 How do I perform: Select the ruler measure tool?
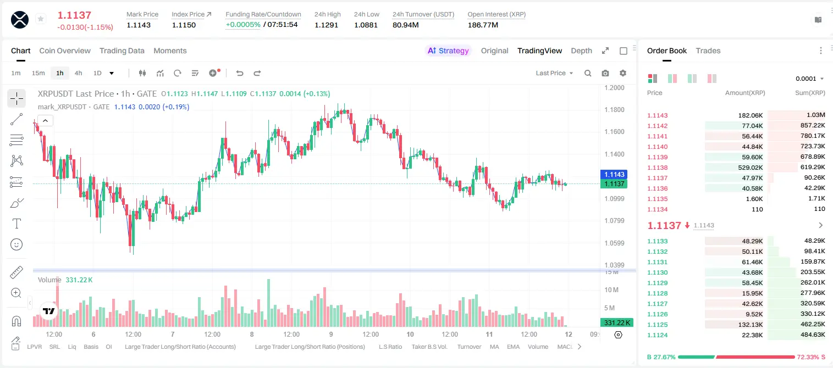pos(16,272)
